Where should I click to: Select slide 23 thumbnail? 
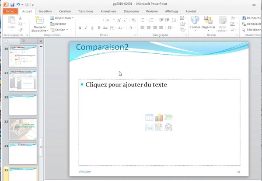click(23, 129)
